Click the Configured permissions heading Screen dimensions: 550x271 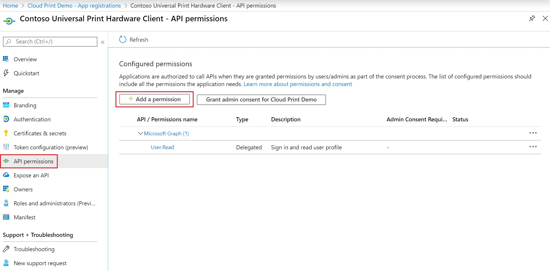(x=156, y=64)
